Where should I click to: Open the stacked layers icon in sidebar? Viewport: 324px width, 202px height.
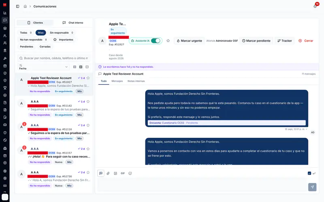5,28
